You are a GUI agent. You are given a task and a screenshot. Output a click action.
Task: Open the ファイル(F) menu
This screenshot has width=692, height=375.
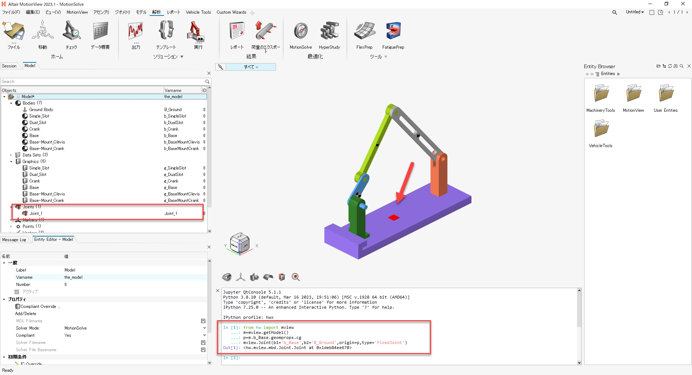[11, 12]
